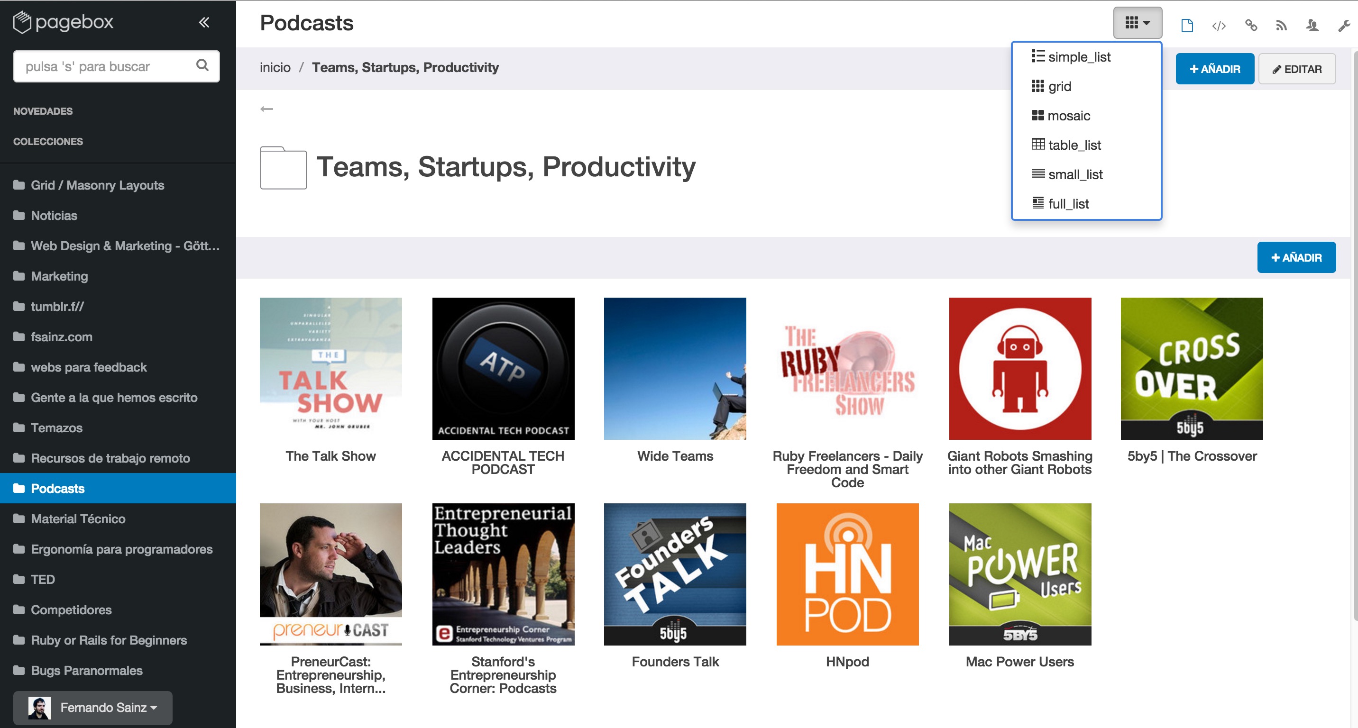Select full_list view option

pyautogui.click(x=1086, y=204)
